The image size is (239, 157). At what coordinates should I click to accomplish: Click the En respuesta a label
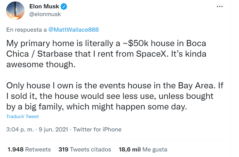pos(26,30)
